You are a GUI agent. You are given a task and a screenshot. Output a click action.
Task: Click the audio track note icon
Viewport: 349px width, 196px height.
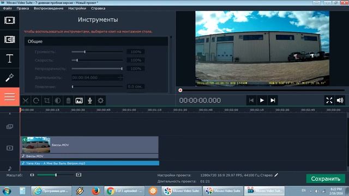pos(10,168)
